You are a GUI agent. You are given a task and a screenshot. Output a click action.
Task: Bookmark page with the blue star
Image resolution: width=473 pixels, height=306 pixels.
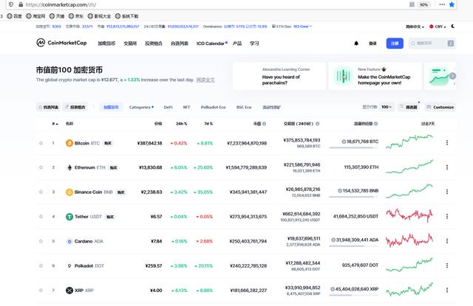pyautogui.click(x=452, y=4)
